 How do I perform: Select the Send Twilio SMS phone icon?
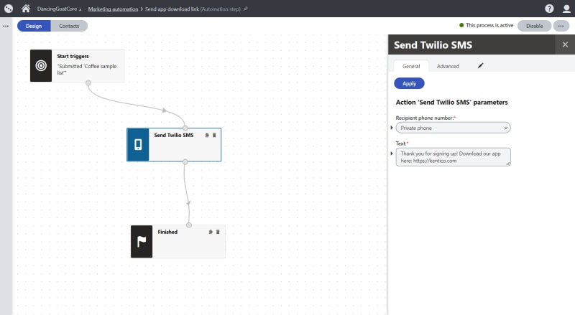(138, 144)
